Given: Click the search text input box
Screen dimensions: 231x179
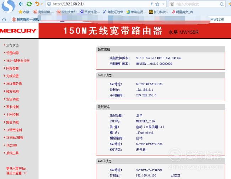Looking at the screenshot, I should pos(197,4).
